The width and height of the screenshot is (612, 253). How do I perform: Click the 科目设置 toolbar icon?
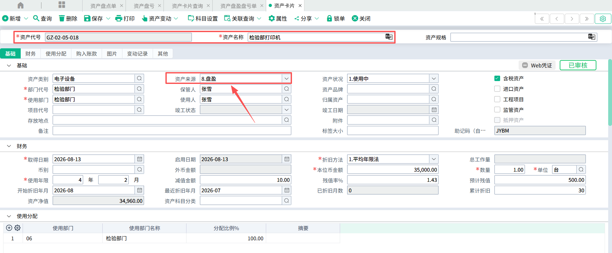click(x=191, y=18)
